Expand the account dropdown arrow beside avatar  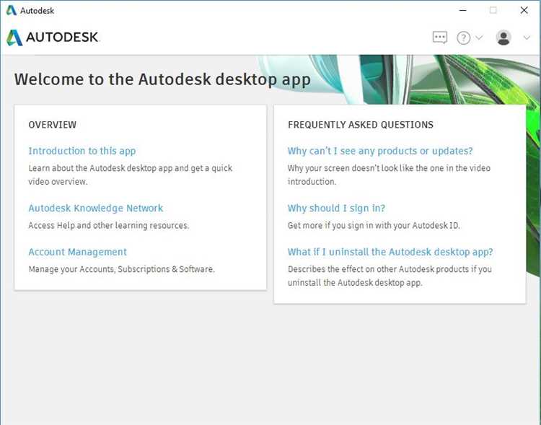[x=527, y=38]
